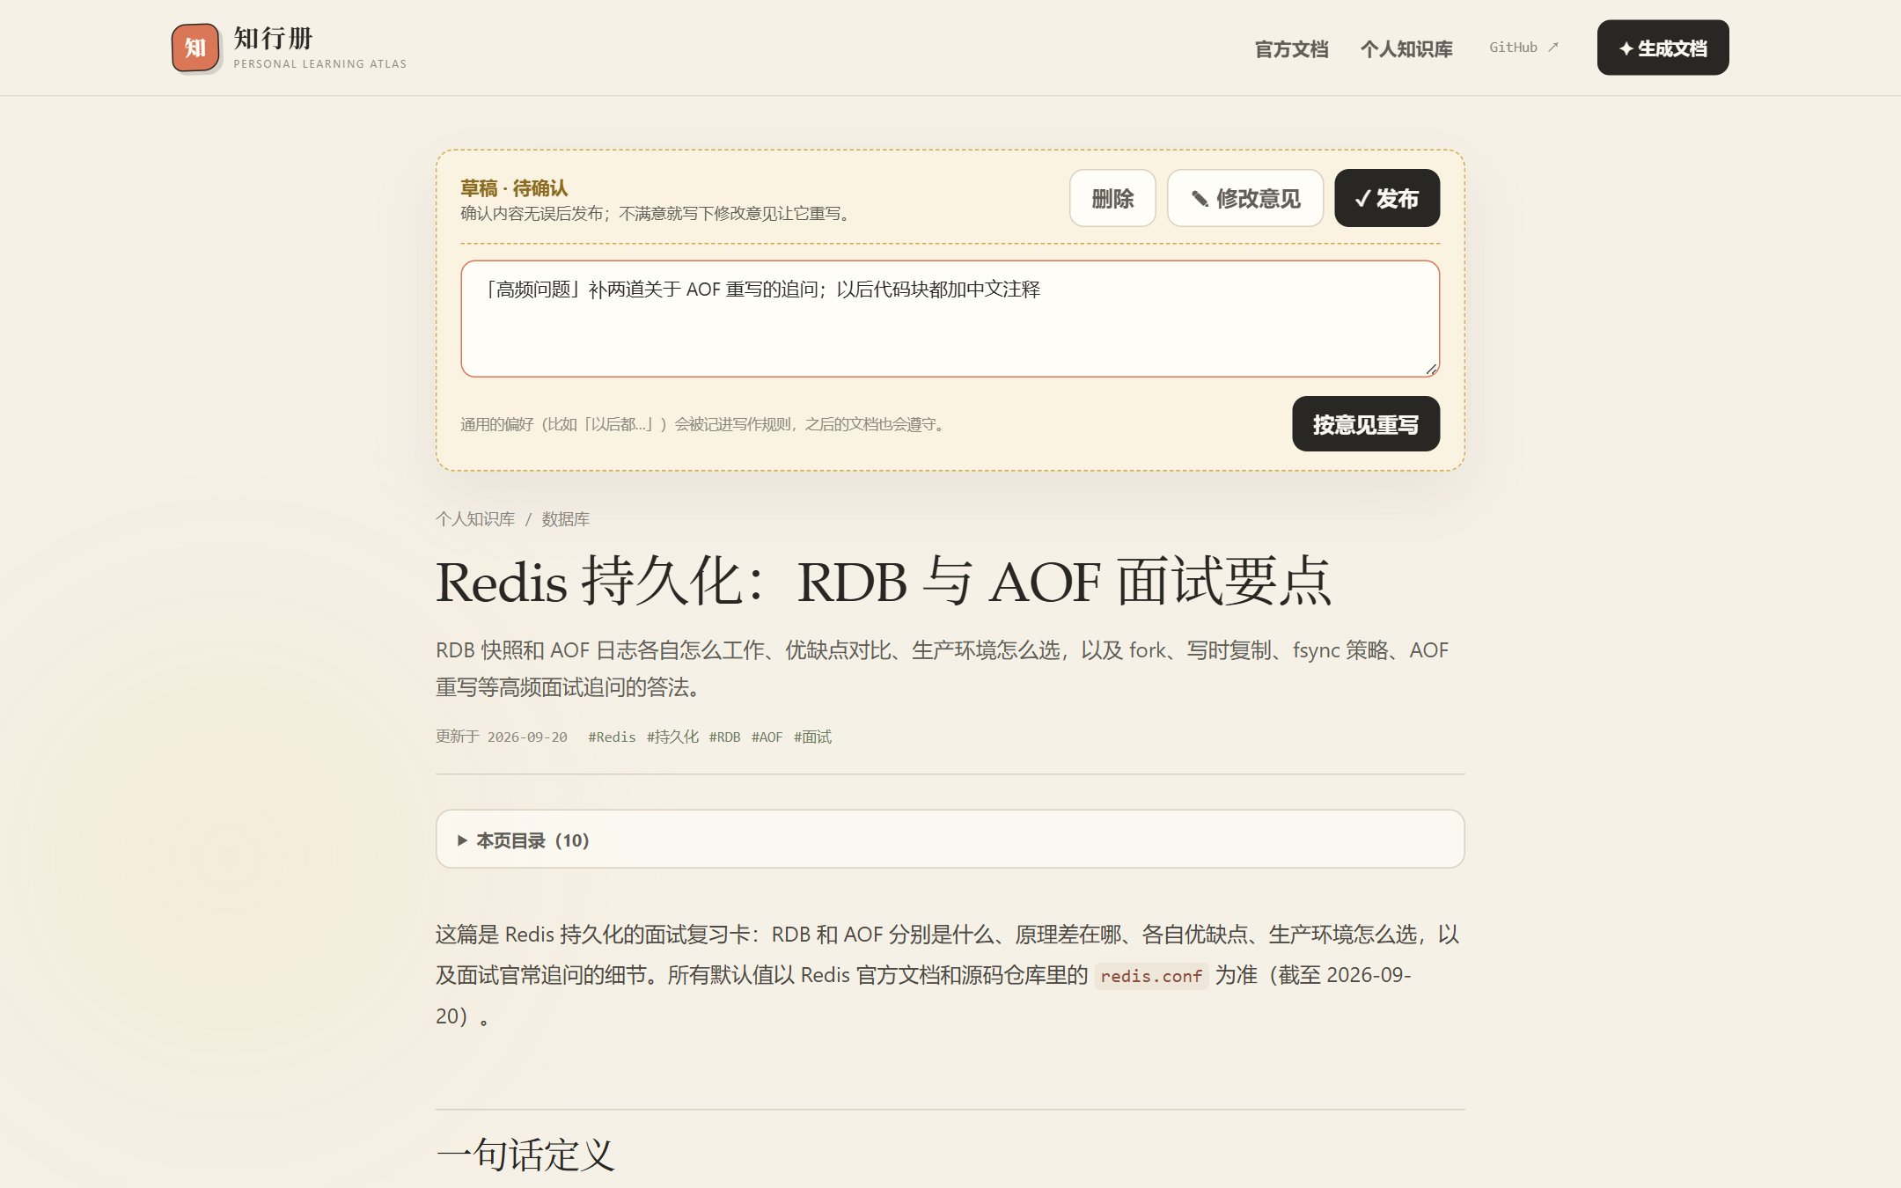Click the external arrow icon beside GitHub
Viewport: 1901px width, 1188px height.
tap(1553, 48)
